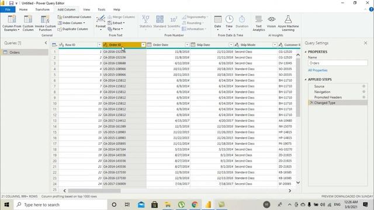The height and width of the screenshot is (210, 374).
Task: Open the Windows Start menu
Action: (6, 205)
